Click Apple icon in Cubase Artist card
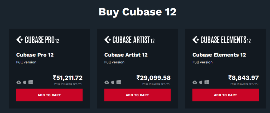Viewport: 270px width, 113px height. pos(113,82)
